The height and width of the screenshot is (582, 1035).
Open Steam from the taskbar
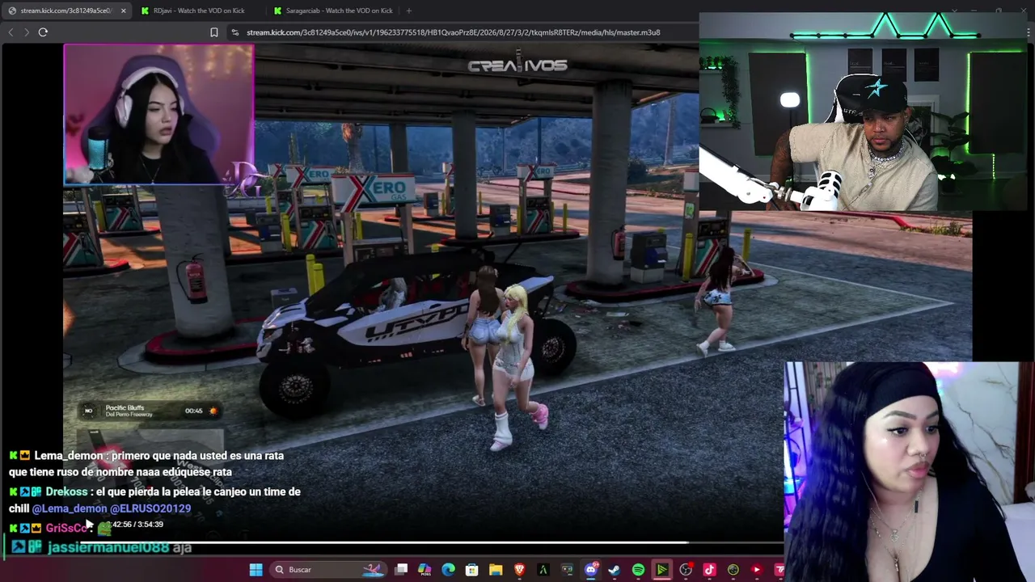(615, 570)
